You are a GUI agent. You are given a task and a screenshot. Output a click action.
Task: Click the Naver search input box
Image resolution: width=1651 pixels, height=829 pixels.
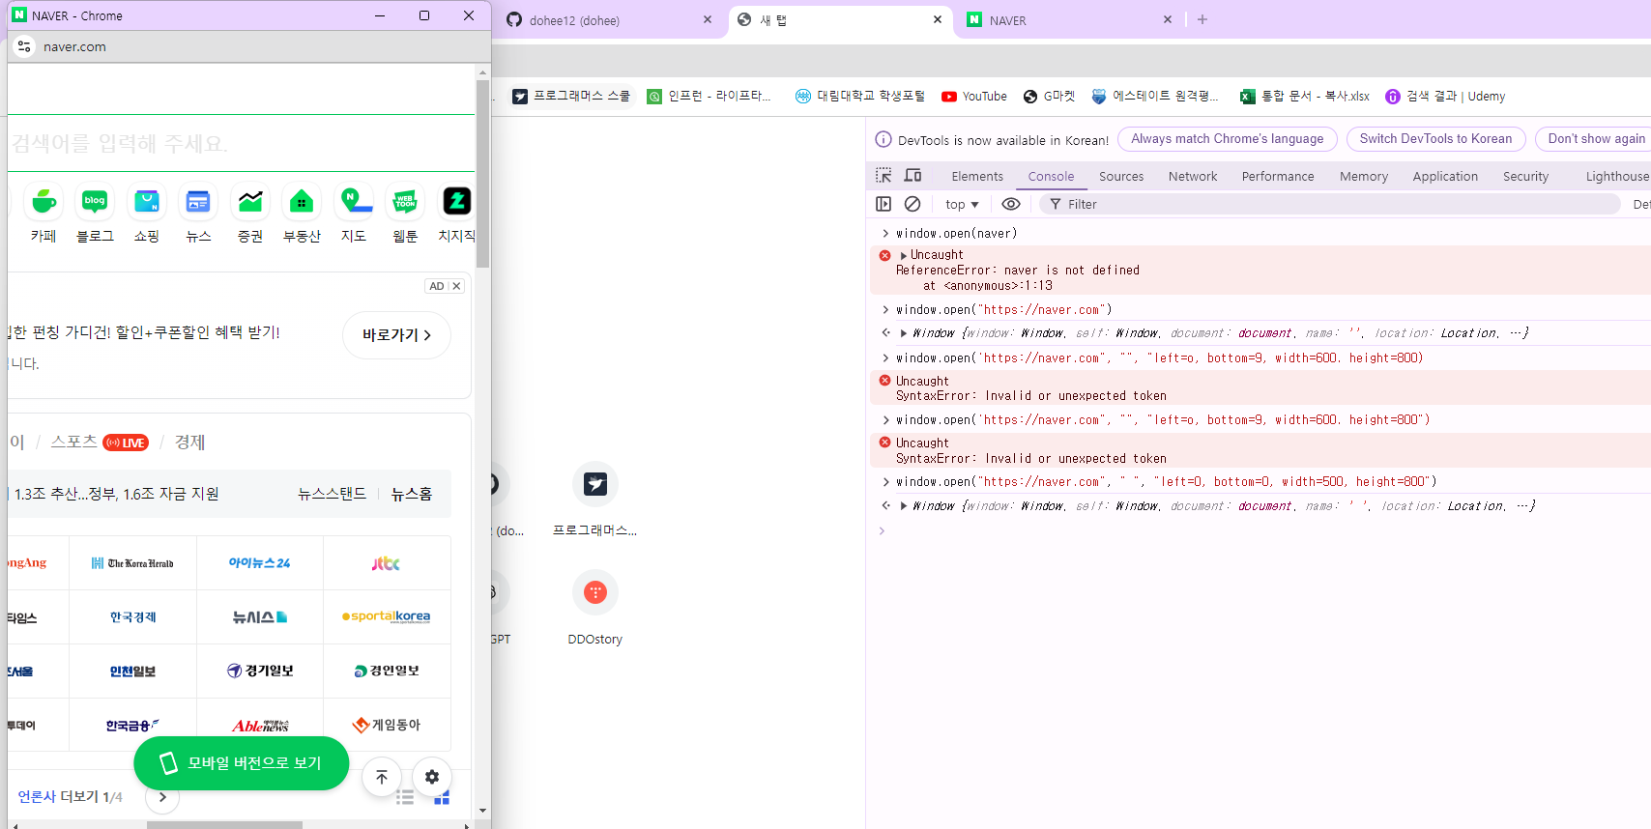[x=241, y=144]
